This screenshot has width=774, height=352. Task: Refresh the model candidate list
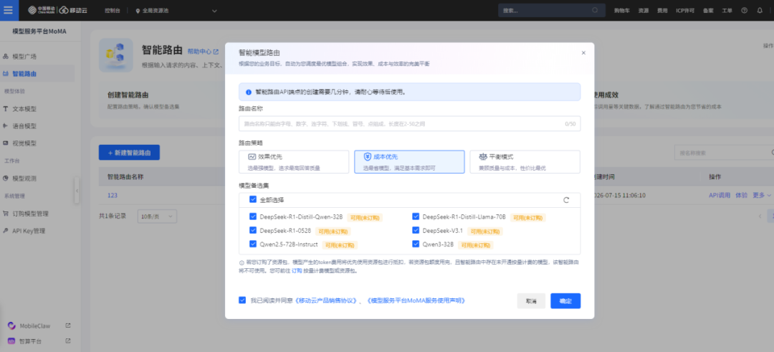pos(566,200)
